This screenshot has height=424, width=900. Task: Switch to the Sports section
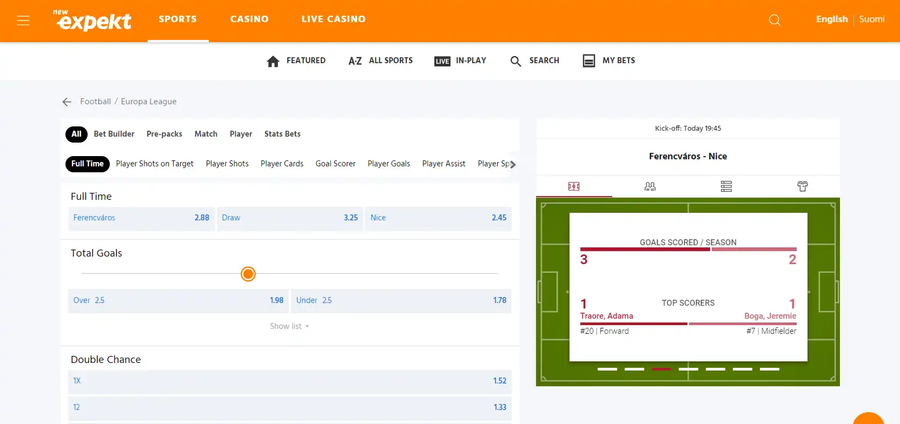[178, 19]
